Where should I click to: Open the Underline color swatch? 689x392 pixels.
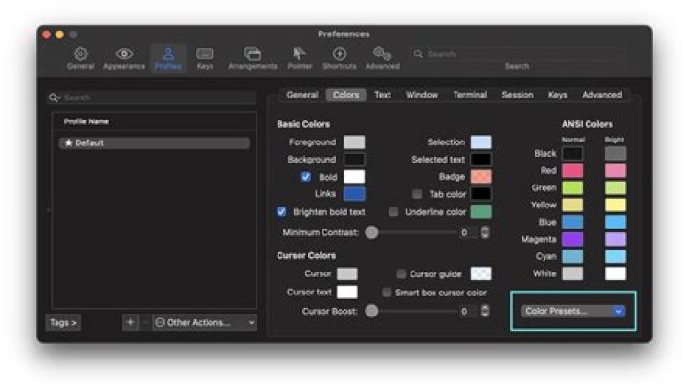(x=480, y=212)
